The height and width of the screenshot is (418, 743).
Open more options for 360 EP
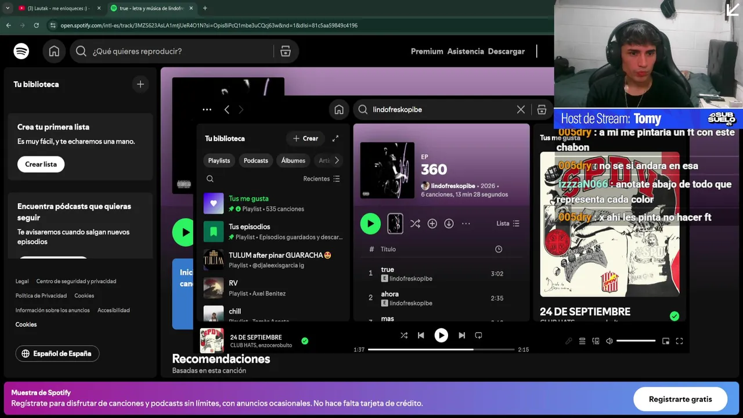coord(466,224)
